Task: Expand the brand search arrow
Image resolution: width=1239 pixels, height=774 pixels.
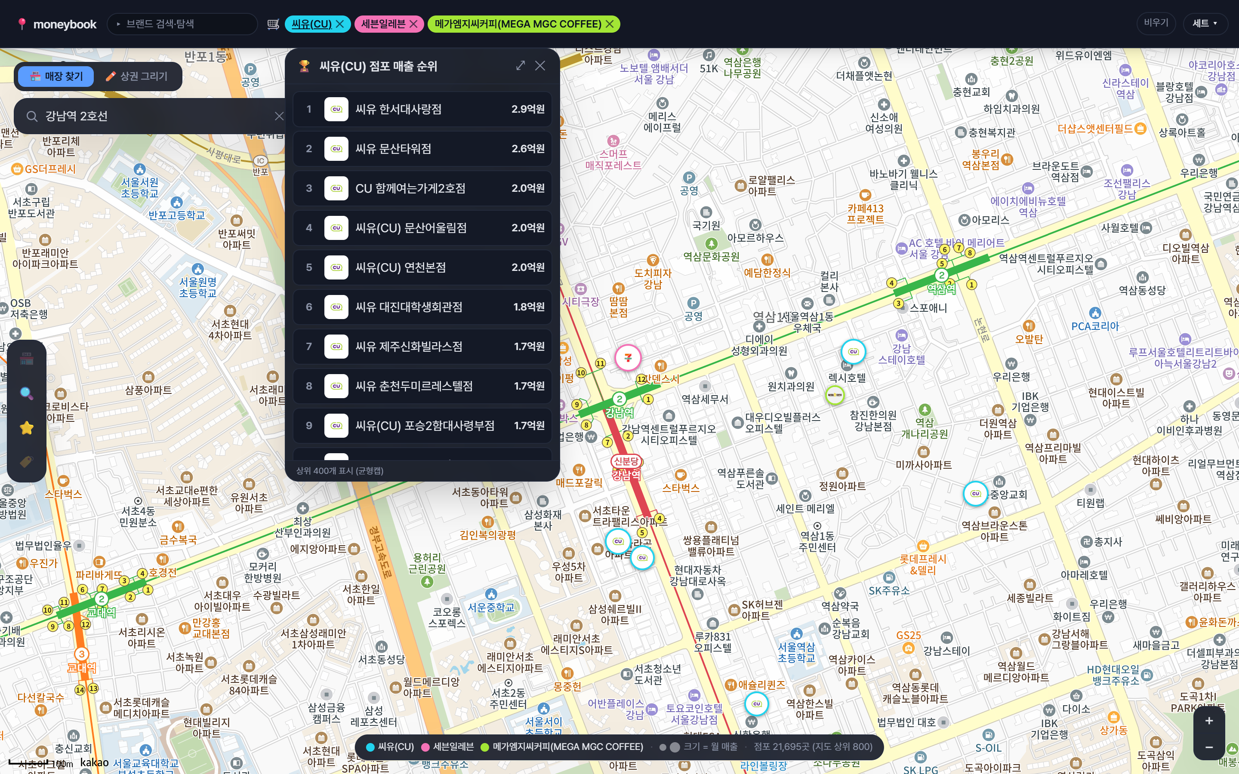Action: 118,24
